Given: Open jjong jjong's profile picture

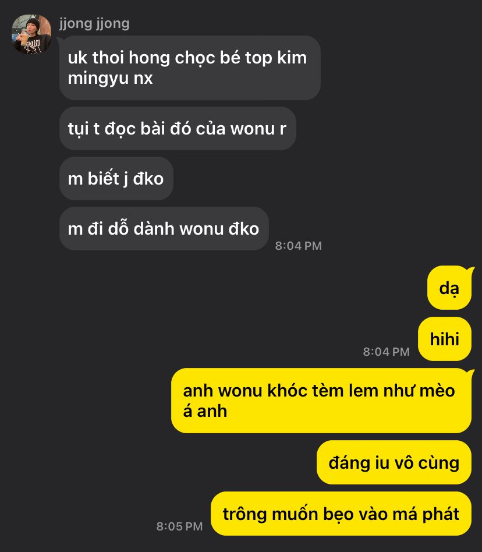Looking at the screenshot, I should (x=31, y=34).
